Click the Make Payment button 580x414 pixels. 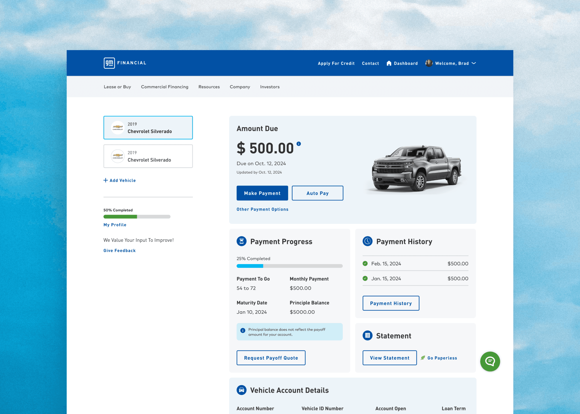pos(262,193)
